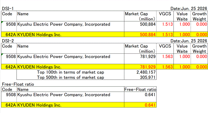Select VGCS 1.563 in DSI-2 642A row
The image size is (208, 113).
(x=168, y=67)
